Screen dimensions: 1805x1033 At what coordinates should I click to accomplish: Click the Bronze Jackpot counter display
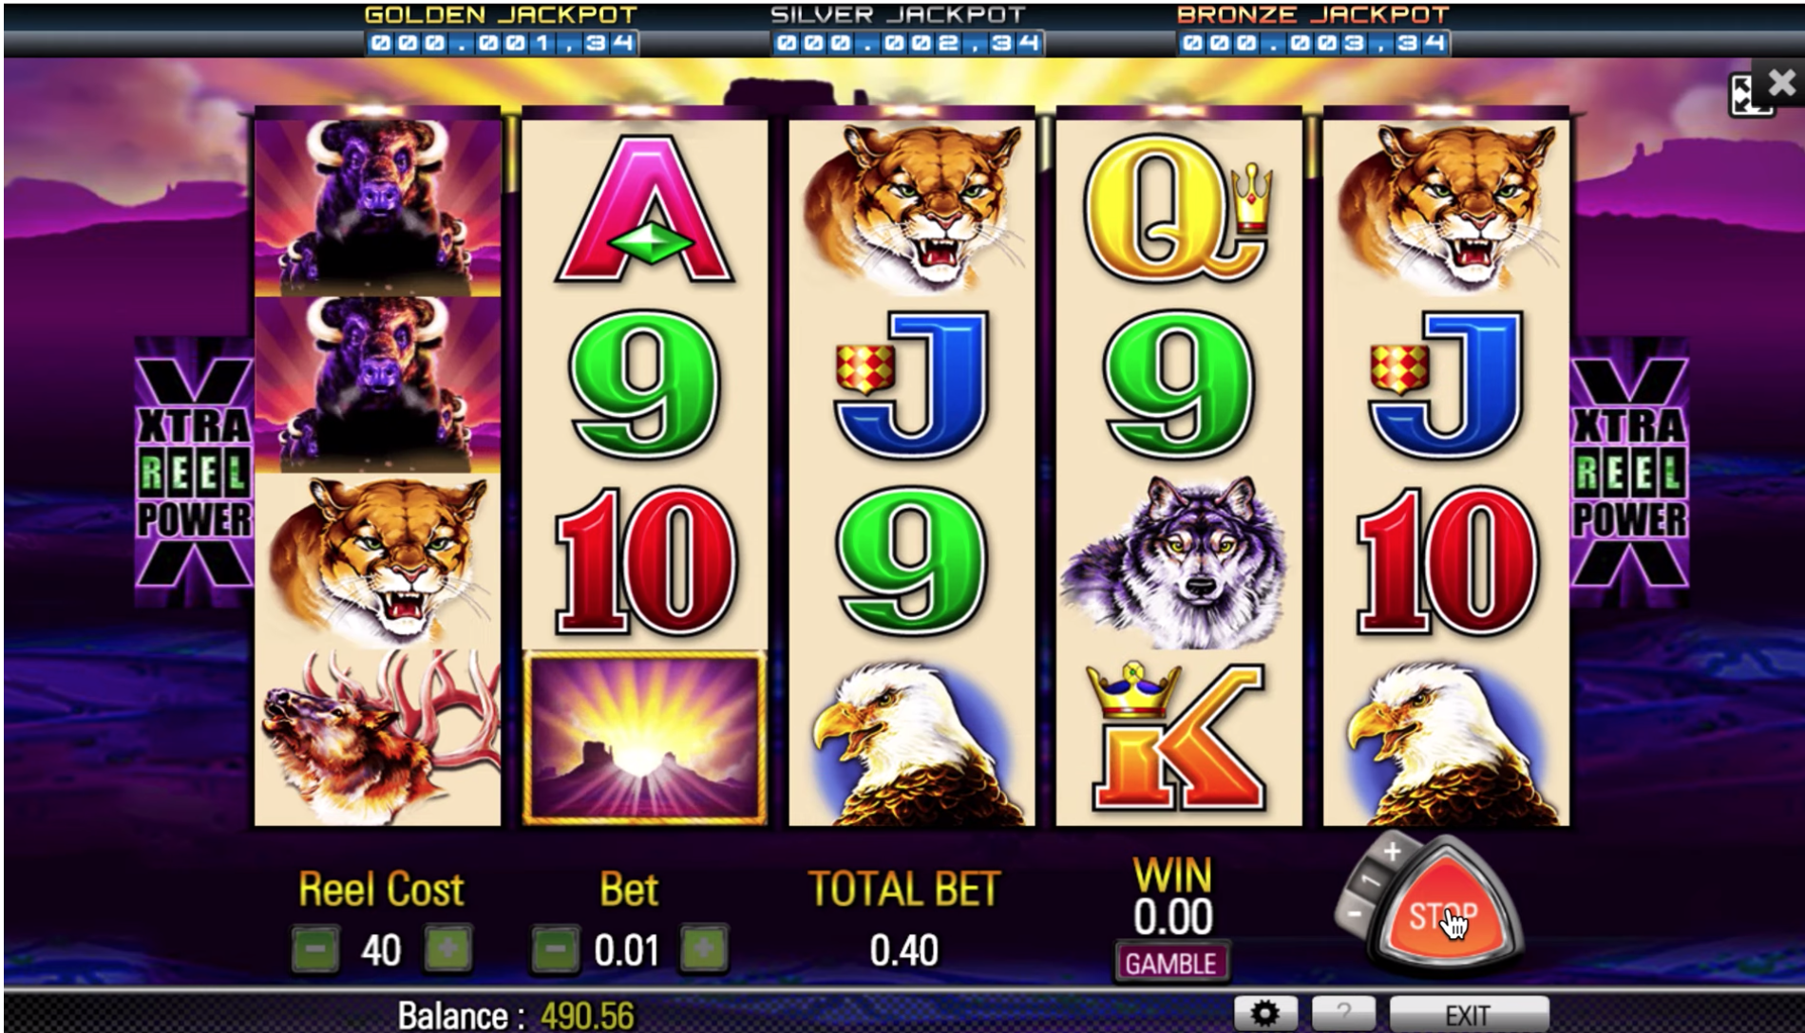(1314, 43)
